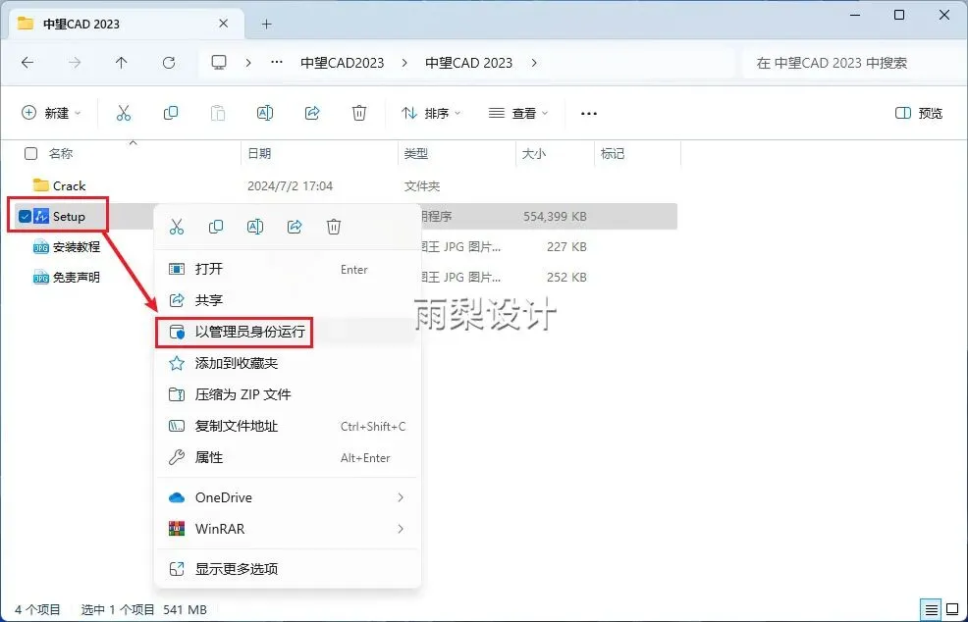Click the Cut icon in the context menu

177,227
